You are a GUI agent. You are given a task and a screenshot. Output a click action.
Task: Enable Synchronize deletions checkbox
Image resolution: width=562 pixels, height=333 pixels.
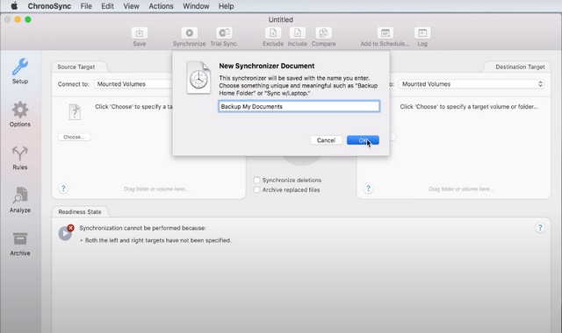coord(256,180)
